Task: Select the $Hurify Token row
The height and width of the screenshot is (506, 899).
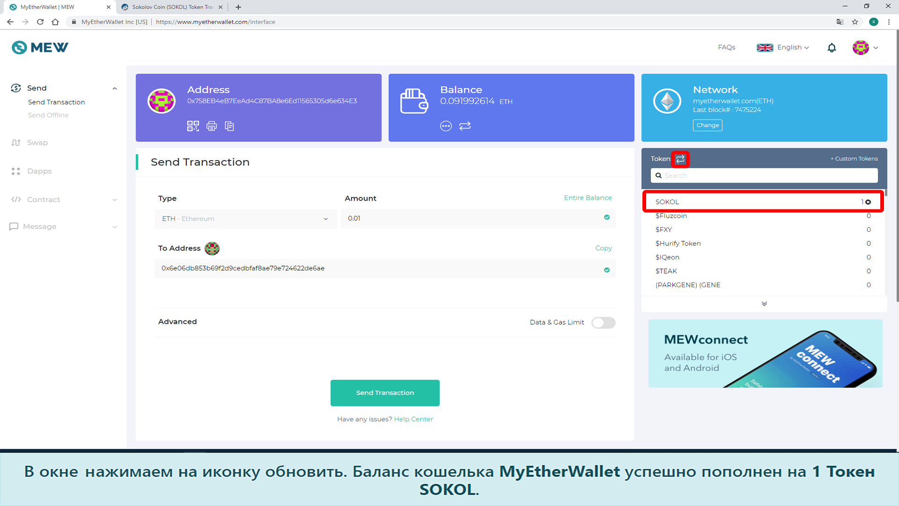Action: 763,244
